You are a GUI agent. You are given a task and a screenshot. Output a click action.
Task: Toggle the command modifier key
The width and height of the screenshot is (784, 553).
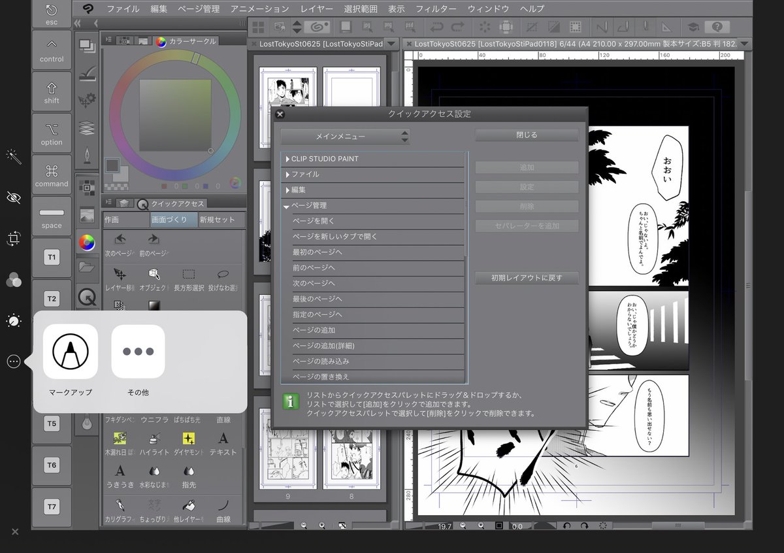[x=52, y=175]
